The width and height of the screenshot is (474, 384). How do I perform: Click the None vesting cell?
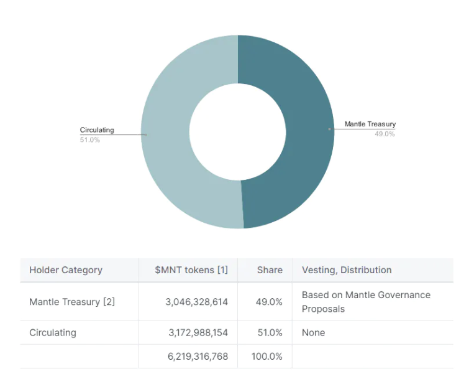(x=313, y=333)
